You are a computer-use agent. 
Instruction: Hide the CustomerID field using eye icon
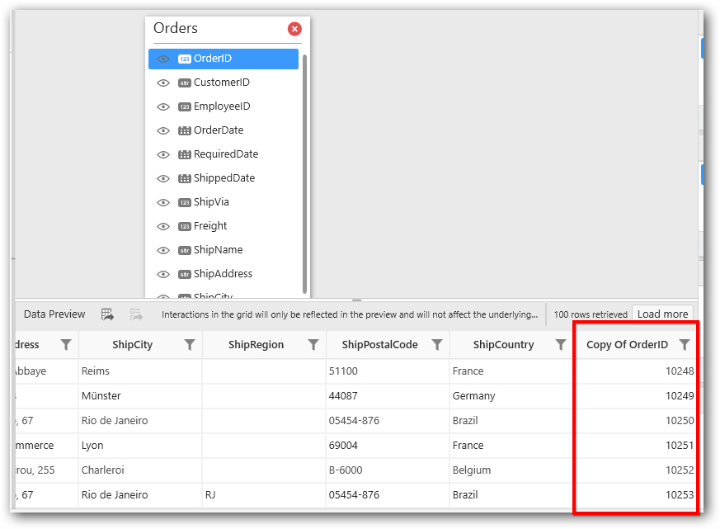pyautogui.click(x=163, y=83)
